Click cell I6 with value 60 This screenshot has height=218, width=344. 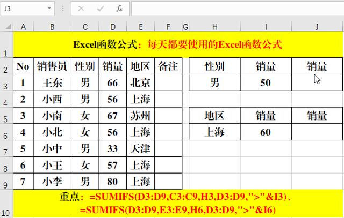[x=266, y=132]
